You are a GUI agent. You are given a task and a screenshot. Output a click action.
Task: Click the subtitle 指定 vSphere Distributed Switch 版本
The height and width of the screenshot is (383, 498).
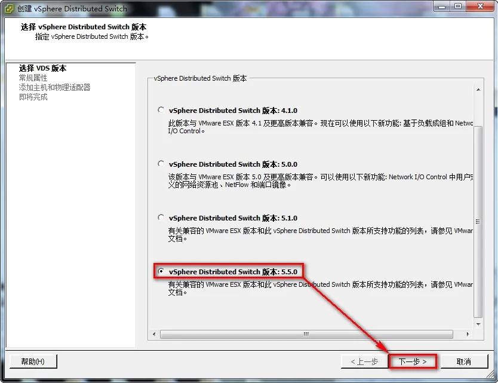(91, 36)
